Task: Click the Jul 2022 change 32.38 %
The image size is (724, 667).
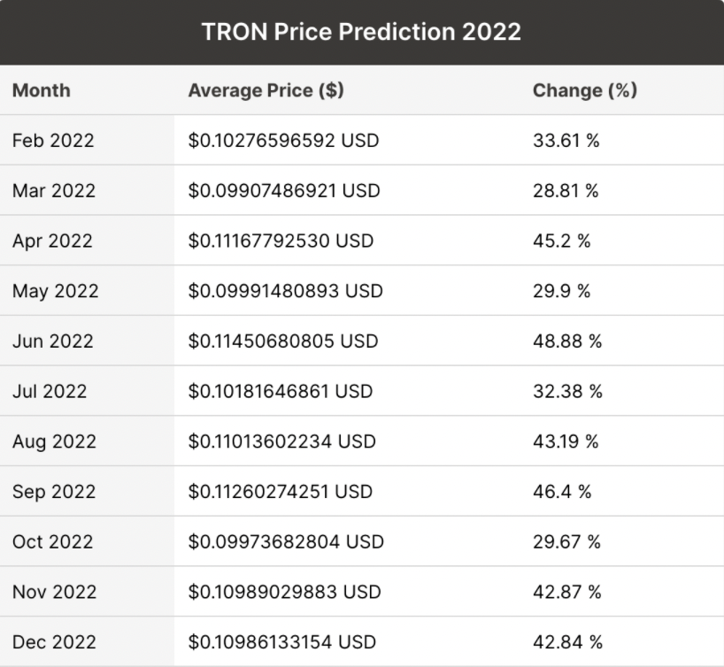Action: 567,391
